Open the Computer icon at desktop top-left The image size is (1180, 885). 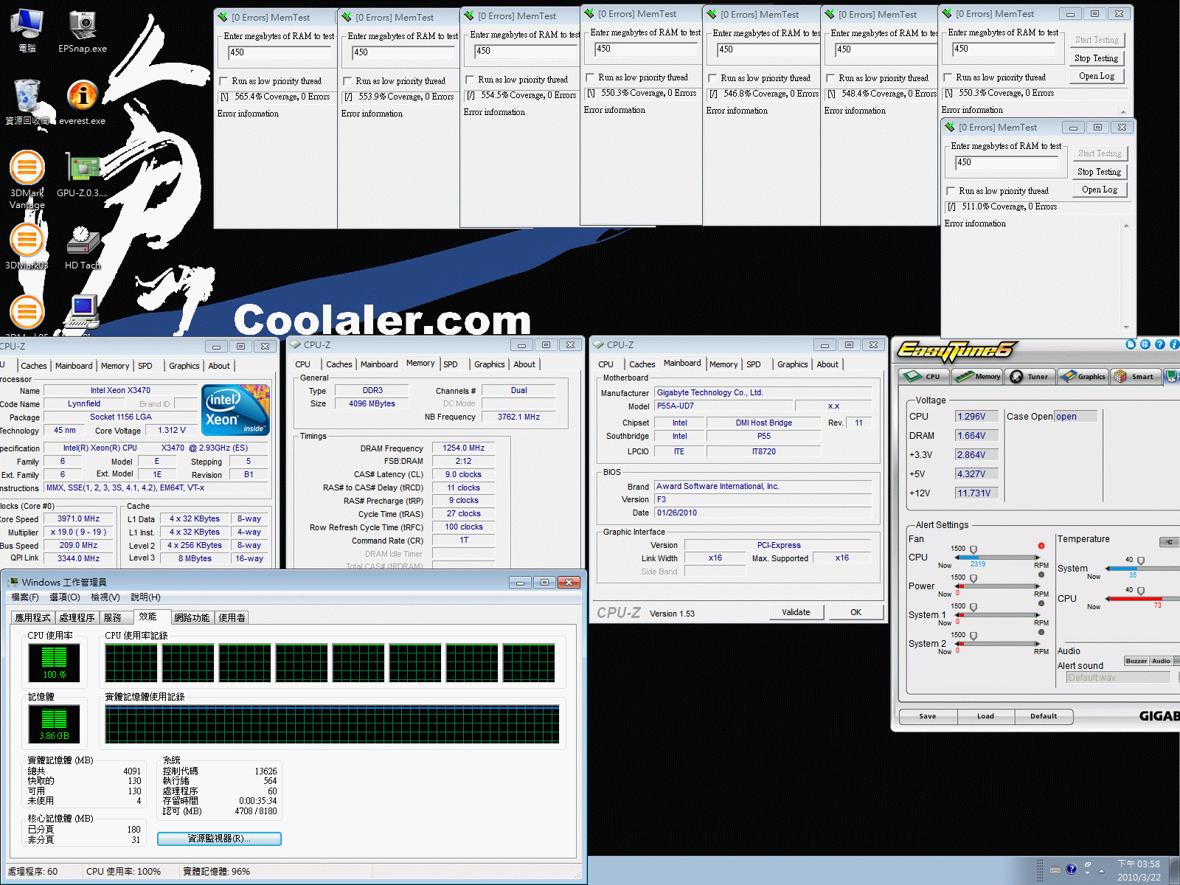tap(27, 31)
